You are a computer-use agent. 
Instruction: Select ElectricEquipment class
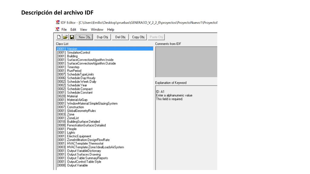tap(105, 136)
